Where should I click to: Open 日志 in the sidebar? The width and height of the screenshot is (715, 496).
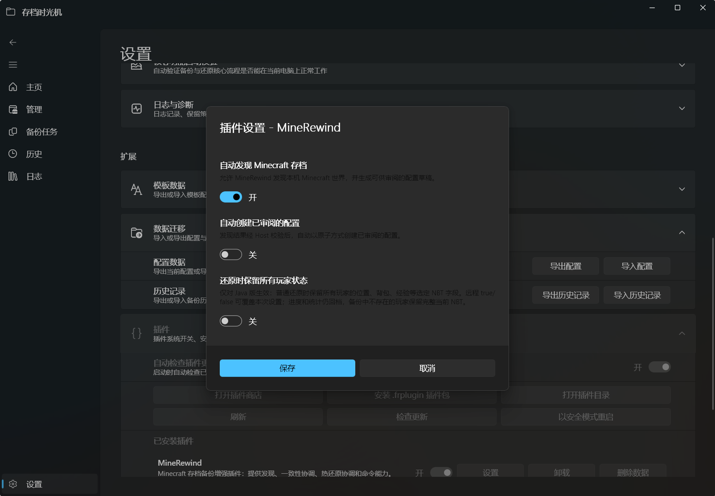49,176
